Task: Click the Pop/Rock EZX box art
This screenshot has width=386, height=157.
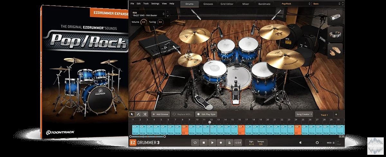Action: pos(85,71)
